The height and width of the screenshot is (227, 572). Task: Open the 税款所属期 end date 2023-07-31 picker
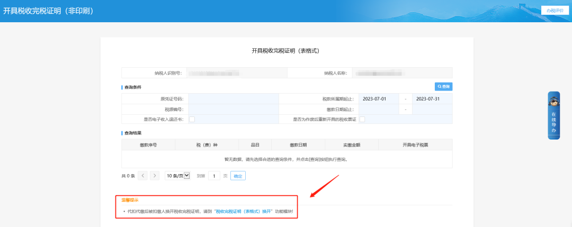click(432, 99)
